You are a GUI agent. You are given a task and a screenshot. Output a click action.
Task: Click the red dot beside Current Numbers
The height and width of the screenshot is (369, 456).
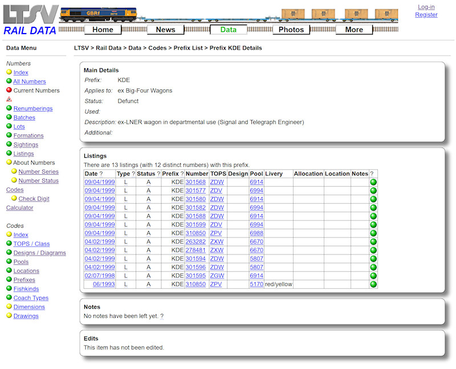tap(10, 90)
